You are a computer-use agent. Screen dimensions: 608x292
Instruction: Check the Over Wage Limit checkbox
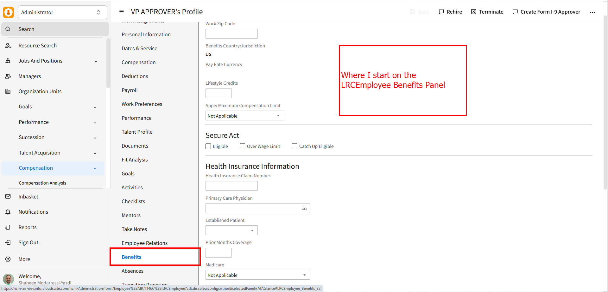point(243,146)
